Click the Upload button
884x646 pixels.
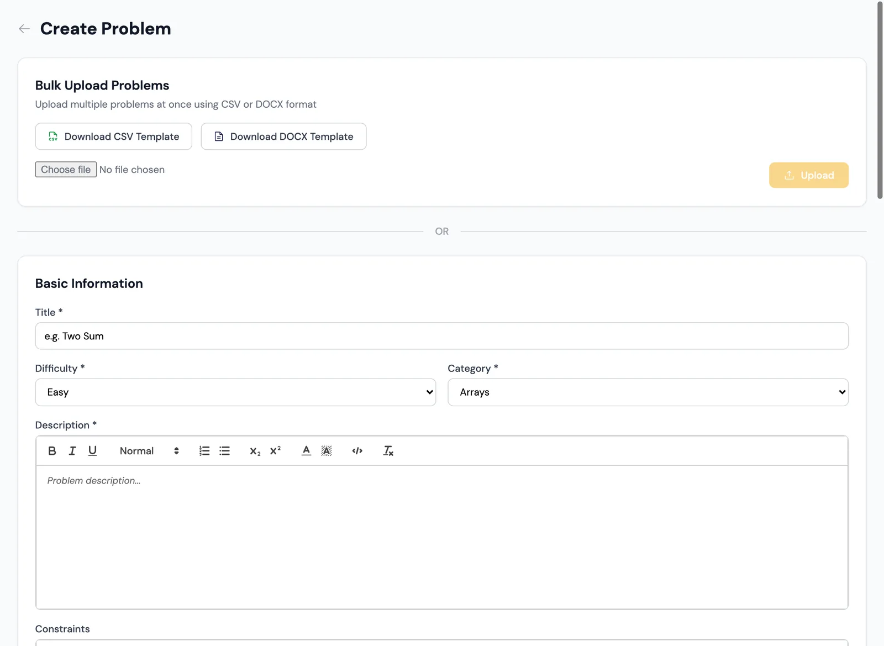pyautogui.click(x=809, y=175)
